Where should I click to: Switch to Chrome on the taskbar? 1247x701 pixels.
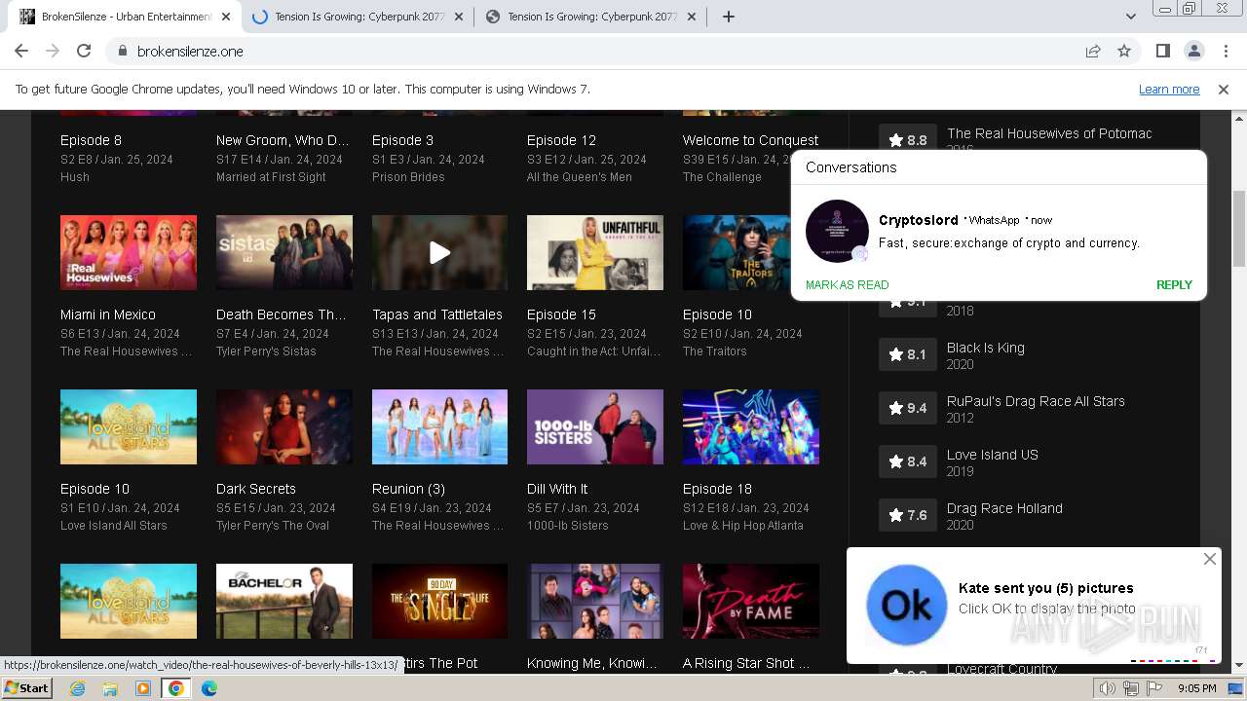pos(176,688)
